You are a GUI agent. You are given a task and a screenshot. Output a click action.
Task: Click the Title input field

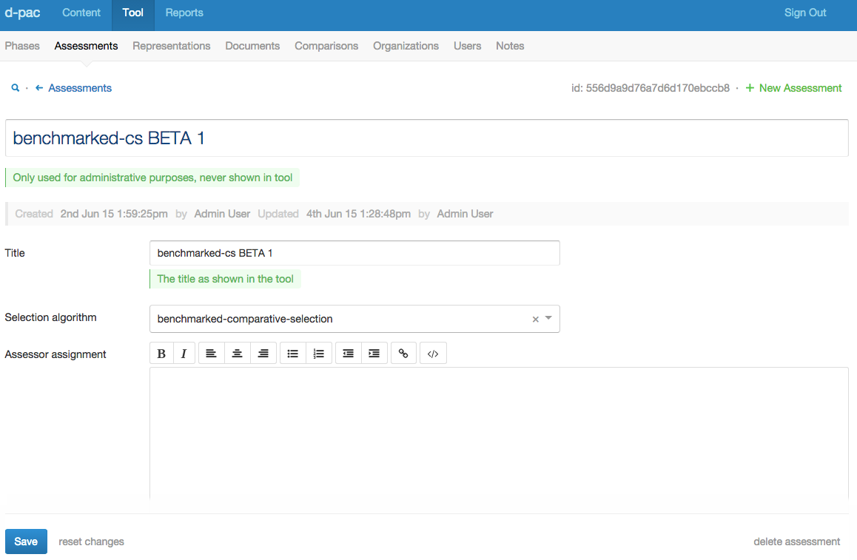(x=354, y=253)
